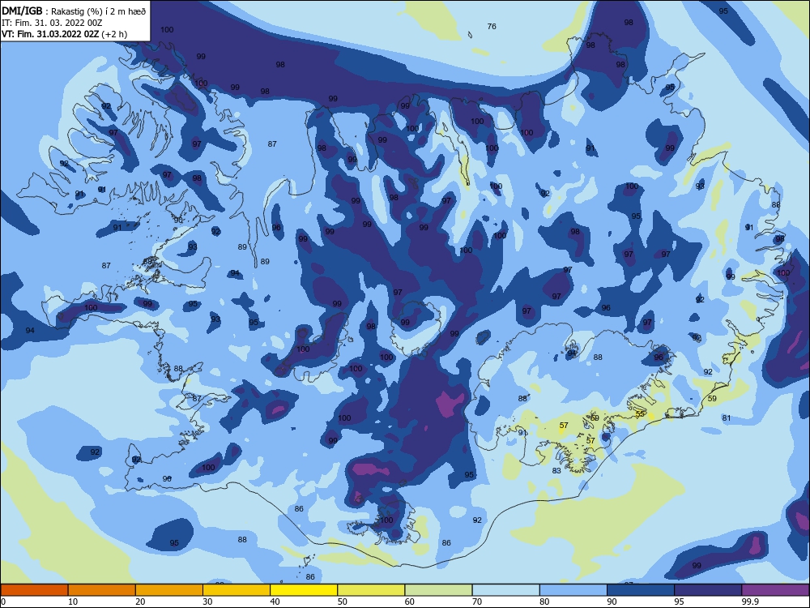Screen dimensions: 810x608
Task: Click the legend scale label '99.9'
Action: point(750,602)
